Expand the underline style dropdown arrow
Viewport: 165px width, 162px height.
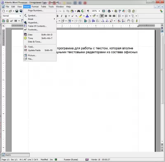click(x=69, y=16)
